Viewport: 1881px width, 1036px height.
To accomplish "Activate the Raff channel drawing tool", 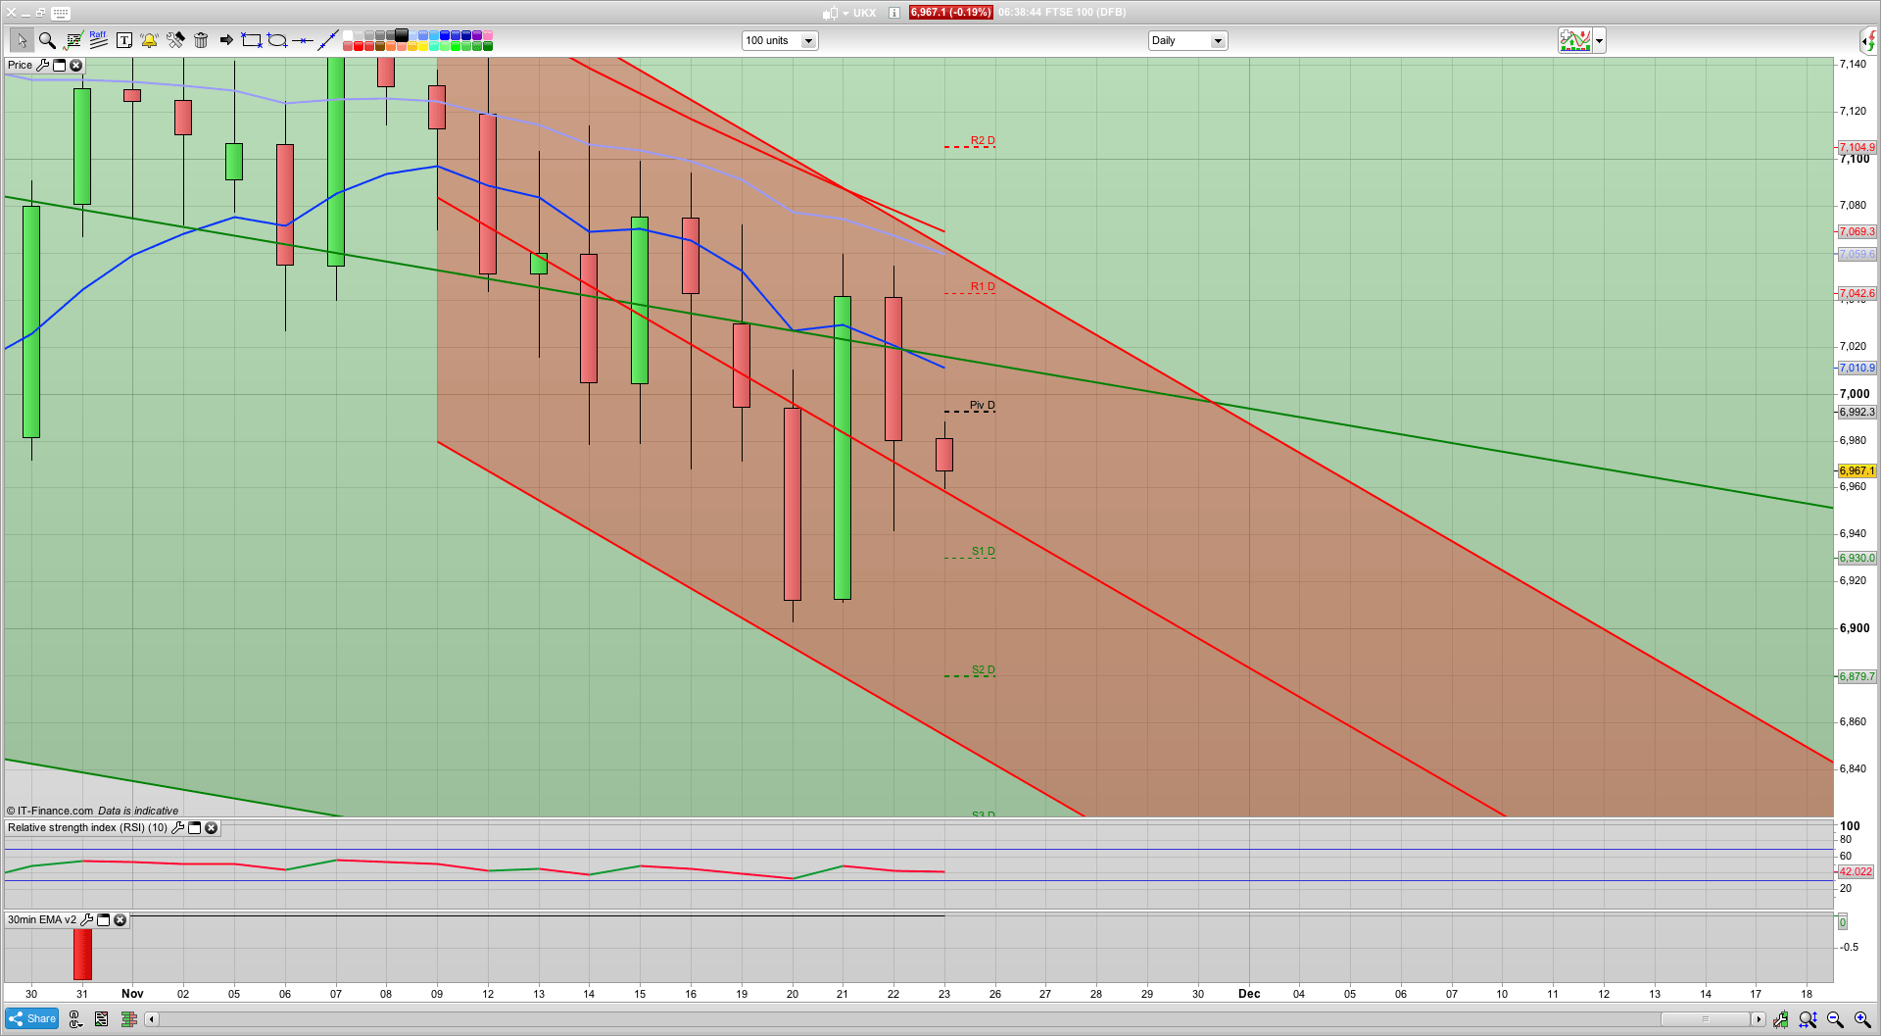I will pyautogui.click(x=97, y=40).
